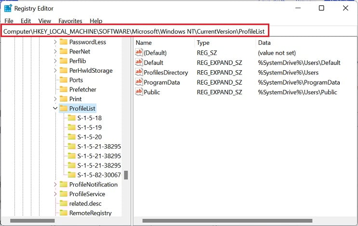The height and width of the screenshot is (226, 358).
Task: Select the related.desc key label
Action: (x=85, y=203)
